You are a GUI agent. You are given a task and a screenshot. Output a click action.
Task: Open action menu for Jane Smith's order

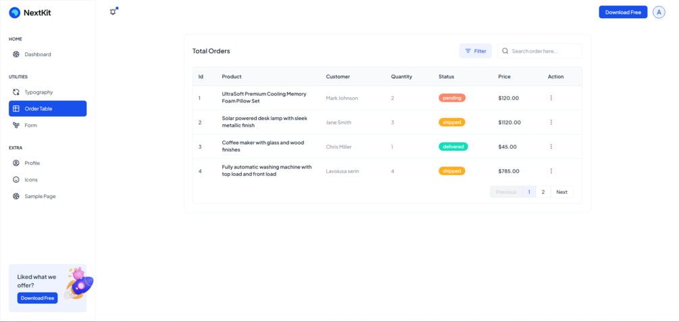(x=551, y=123)
